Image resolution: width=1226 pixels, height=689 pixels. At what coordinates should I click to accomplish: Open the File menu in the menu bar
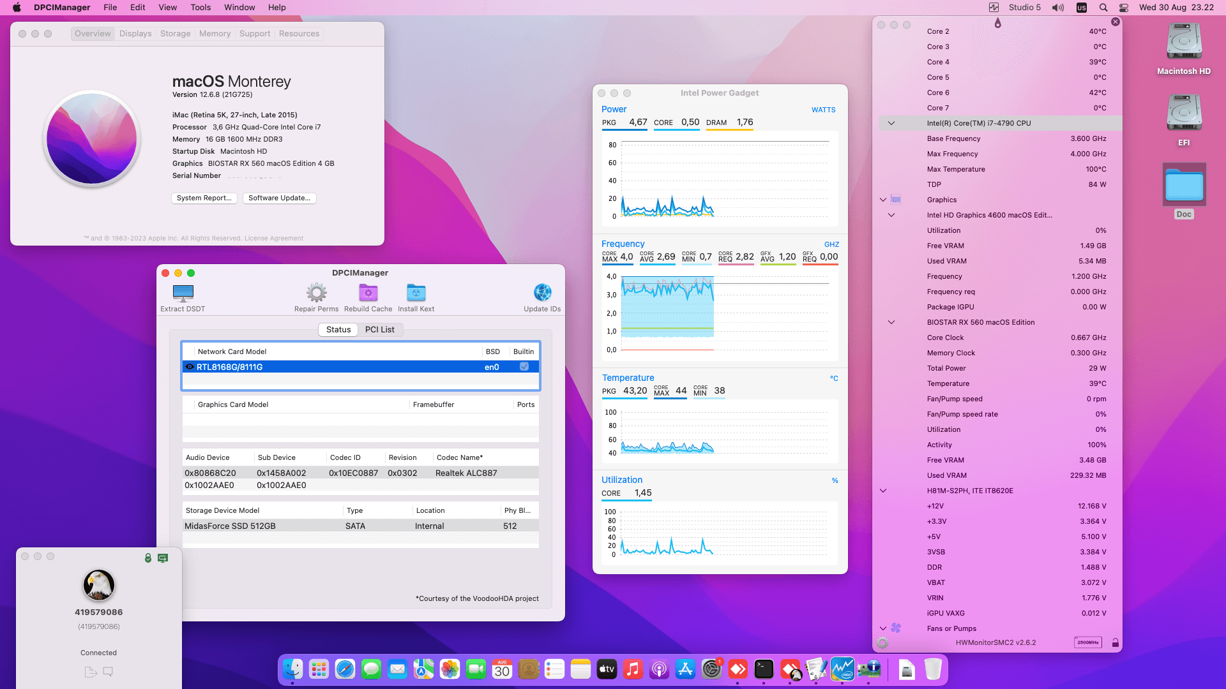[x=110, y=8]
